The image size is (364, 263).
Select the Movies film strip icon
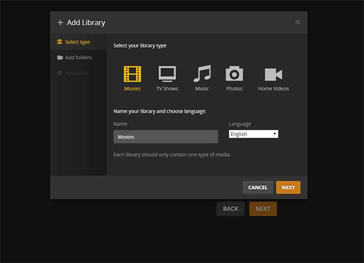click(133, 74)
